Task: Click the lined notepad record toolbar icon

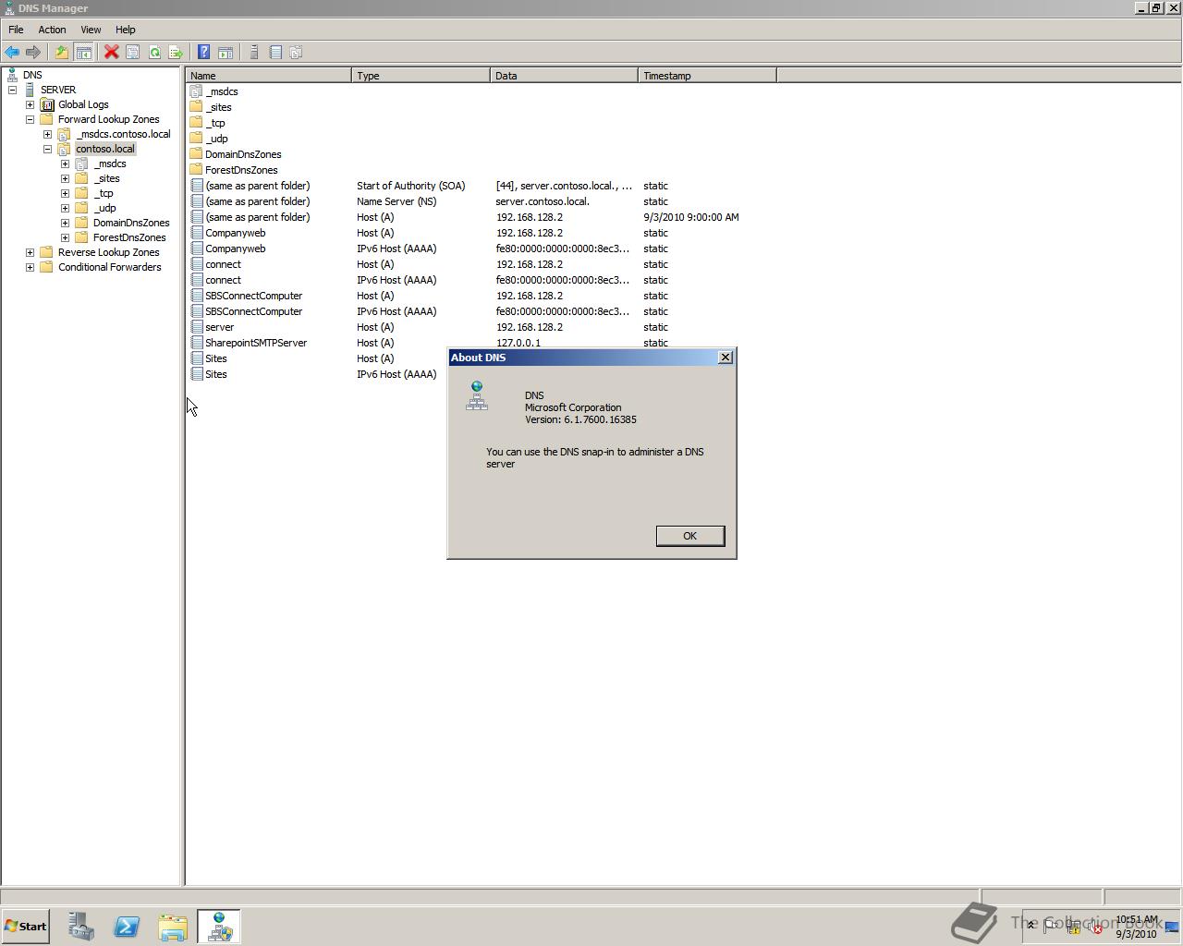Action: [275, 53]
